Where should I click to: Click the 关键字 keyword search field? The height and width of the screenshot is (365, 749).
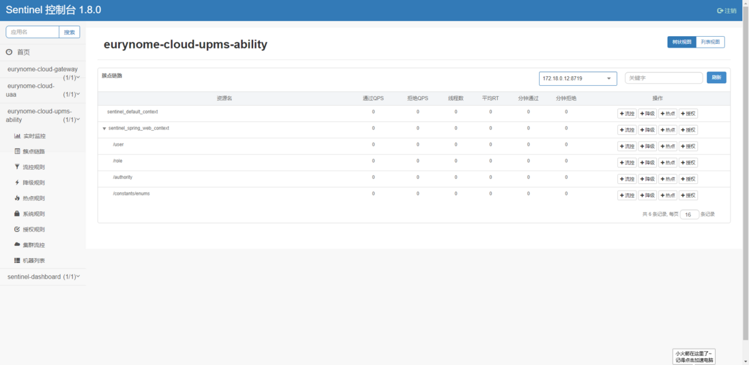pyautogui.click(x=664, y=78)
